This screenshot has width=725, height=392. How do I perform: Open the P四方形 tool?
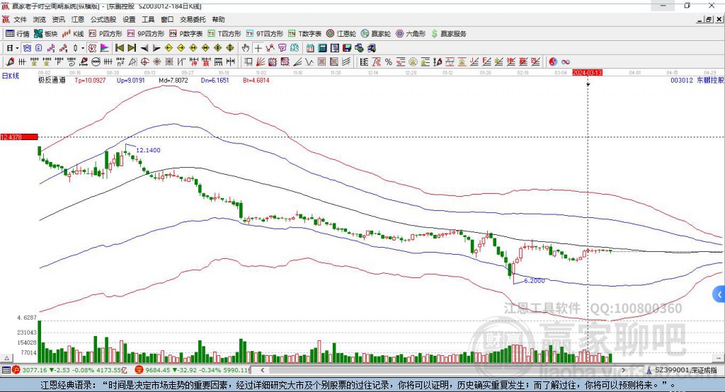[105, 34]
